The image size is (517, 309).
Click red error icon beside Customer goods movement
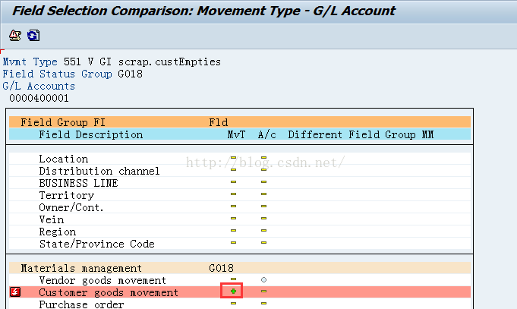click(15, 292)
